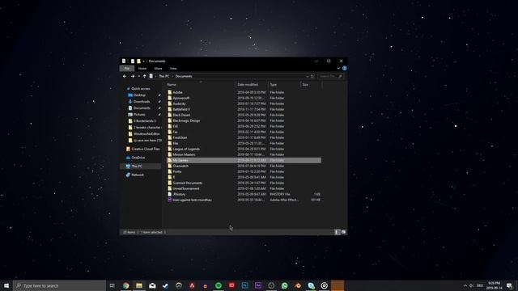The image size is (518, 291).
Task: Refresh the Documents folder view
Action: pos(312,76)
